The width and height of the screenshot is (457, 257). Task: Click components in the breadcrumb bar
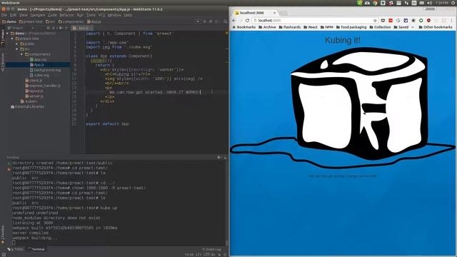(71, 21)
